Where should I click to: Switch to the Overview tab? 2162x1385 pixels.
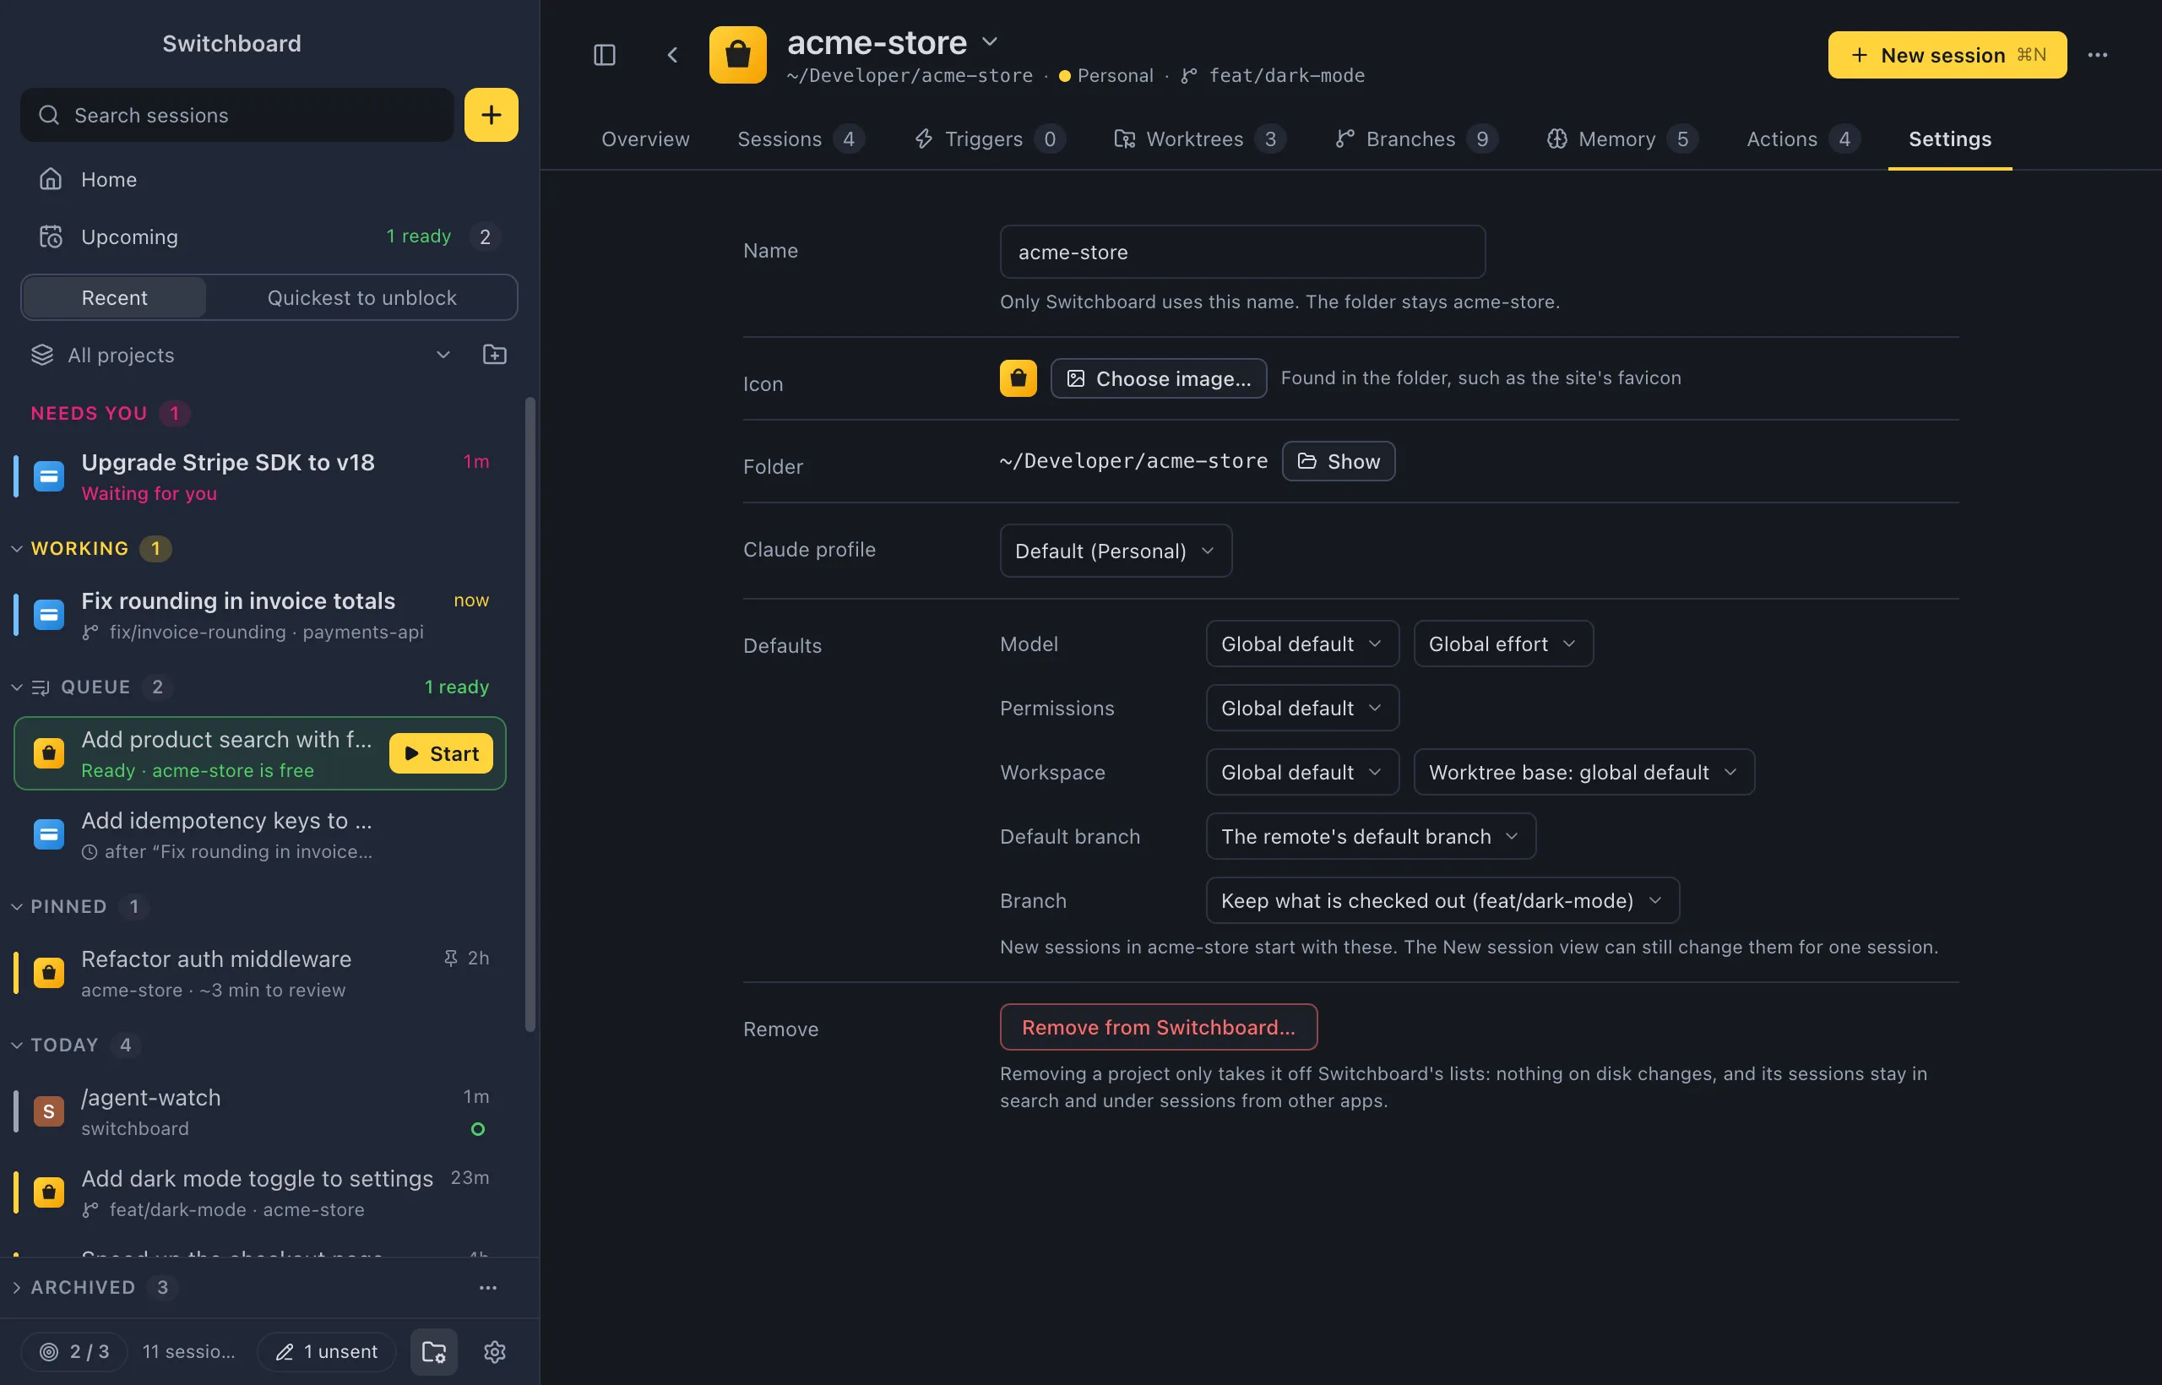click(x=645, y=139)
